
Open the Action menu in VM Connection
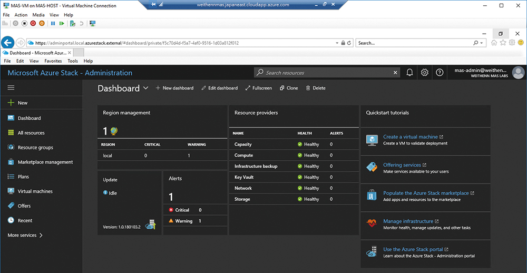pyautogui.click(x=21, y=15)
